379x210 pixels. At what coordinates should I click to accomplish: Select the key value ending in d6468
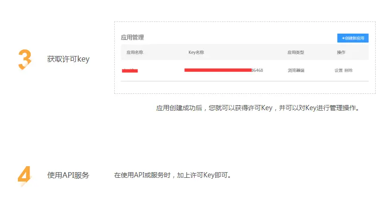pyautogui.click(x=220, y=70)
